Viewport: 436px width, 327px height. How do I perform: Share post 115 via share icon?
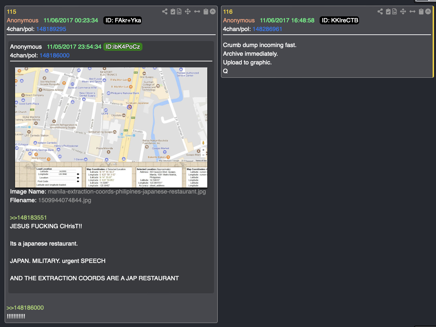click(x=165, y=12)
